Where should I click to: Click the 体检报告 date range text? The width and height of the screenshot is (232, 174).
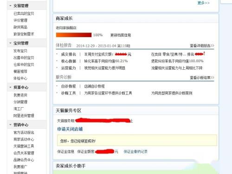[103, 46]
